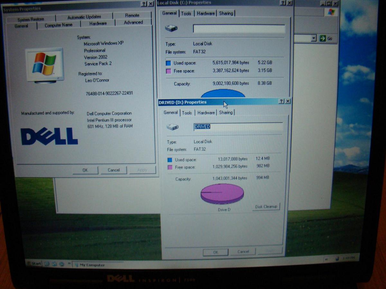Click the "9,002,180,608 bytes" capacity value

(x=231, y=83)
